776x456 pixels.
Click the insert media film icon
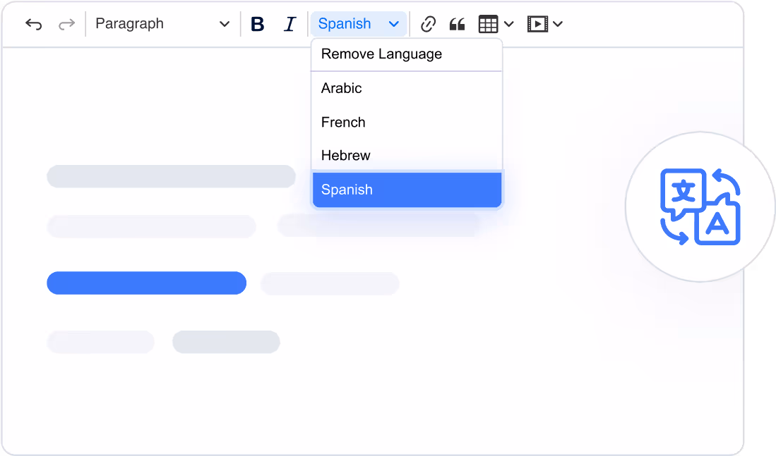(537, 24)
